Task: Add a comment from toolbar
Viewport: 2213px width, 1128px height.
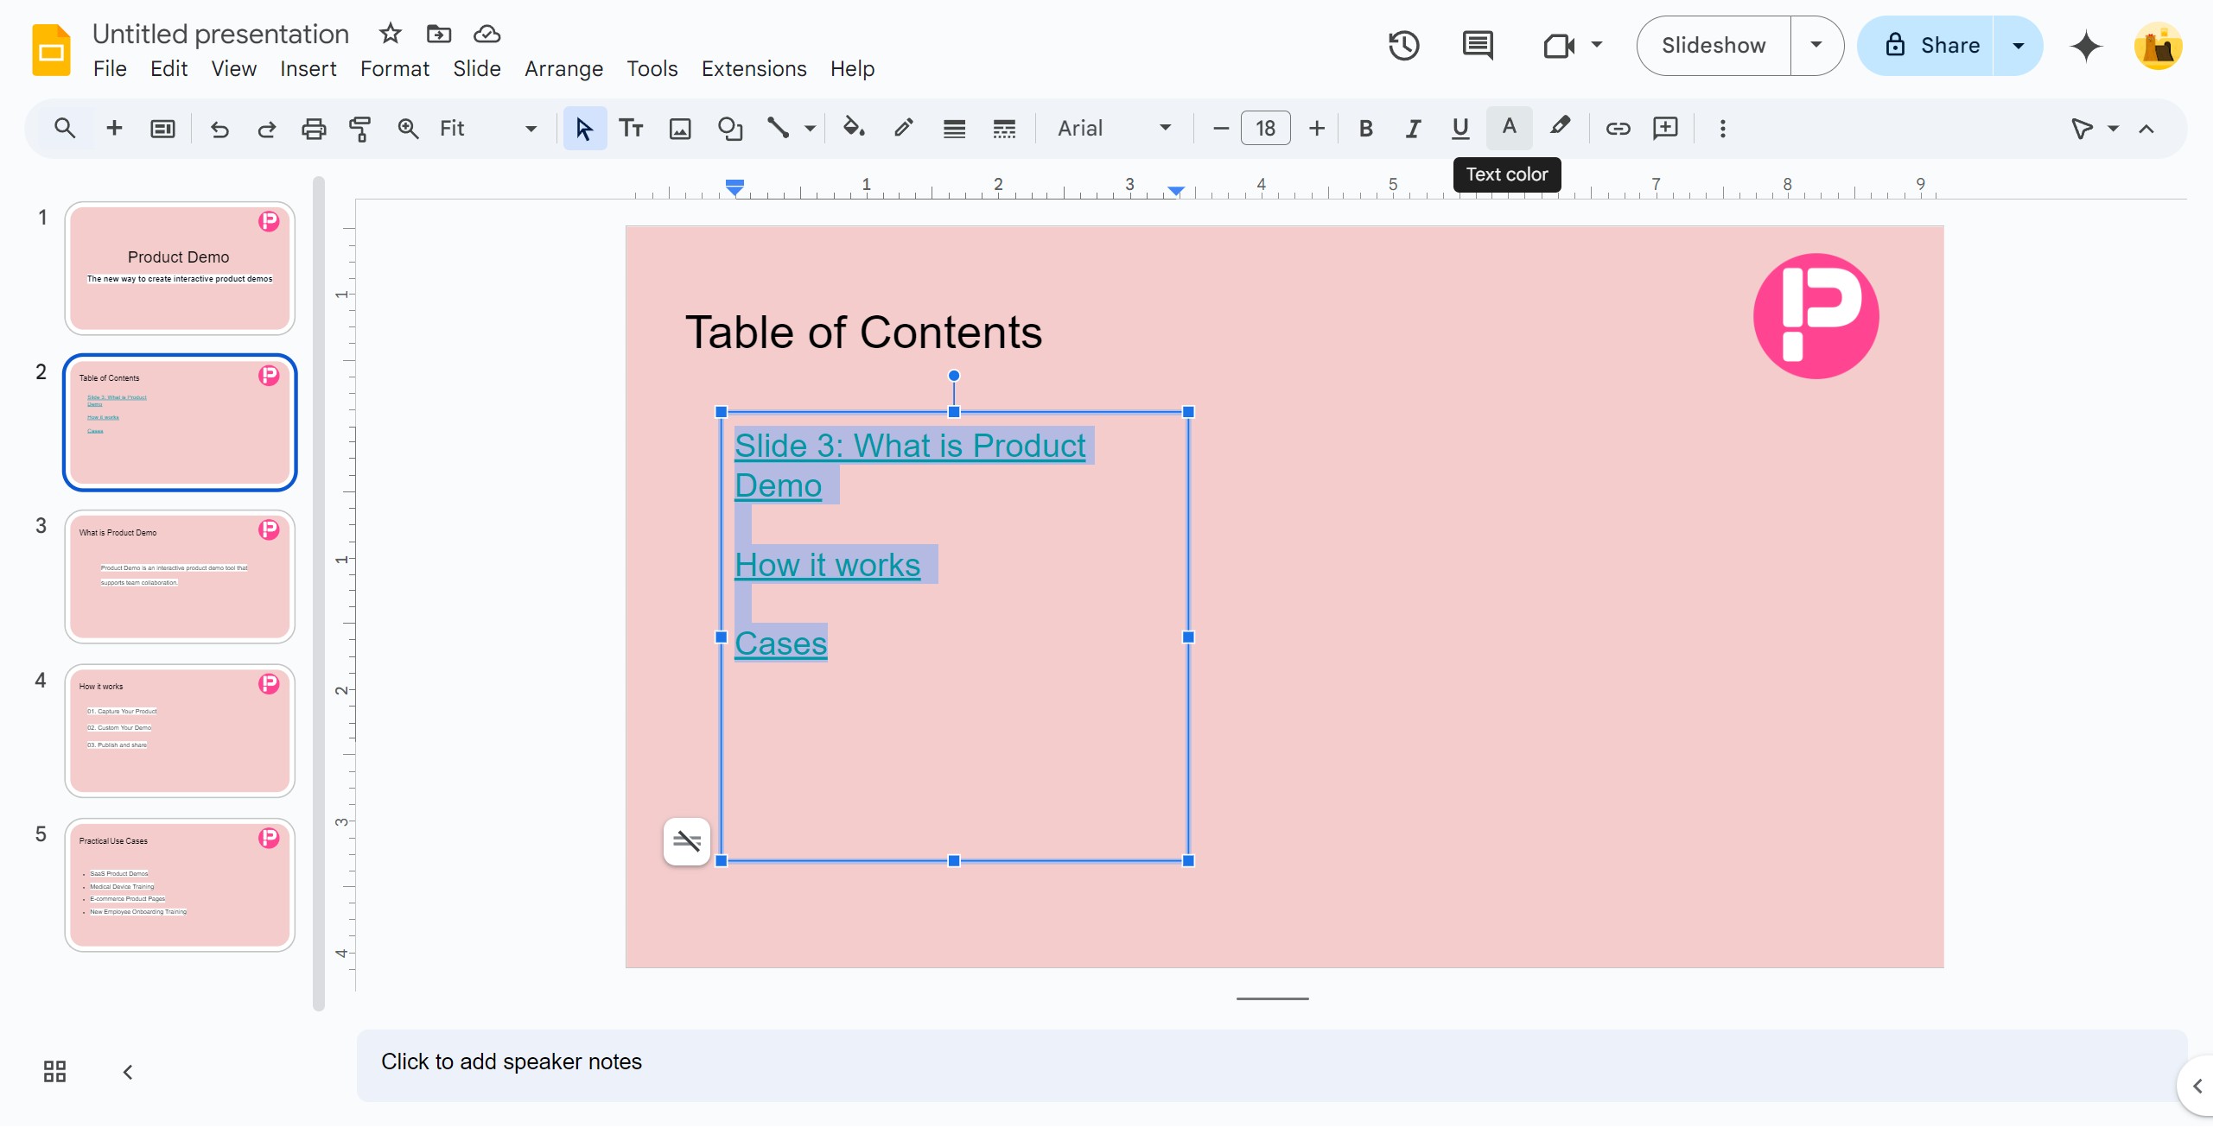Action: tap(1665, 129)
